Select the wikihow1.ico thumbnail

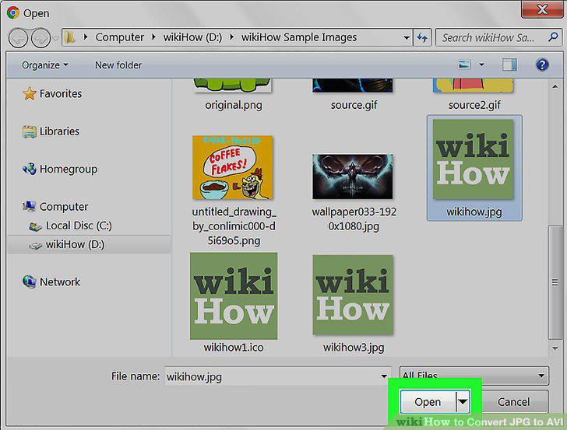coord(234,296)
